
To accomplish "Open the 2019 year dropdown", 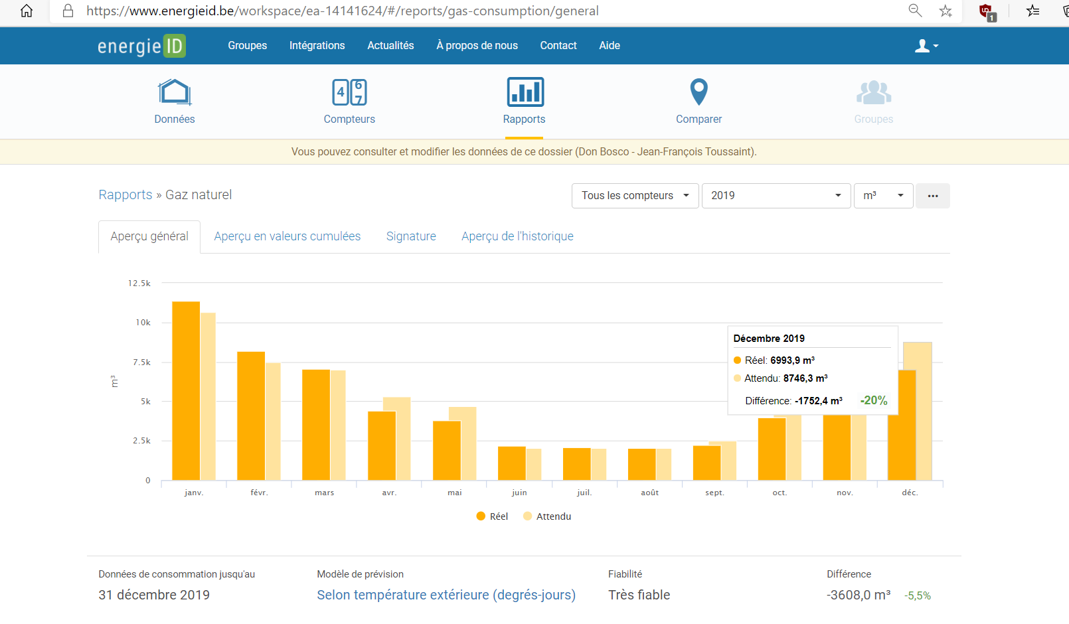I will (776, 196).
